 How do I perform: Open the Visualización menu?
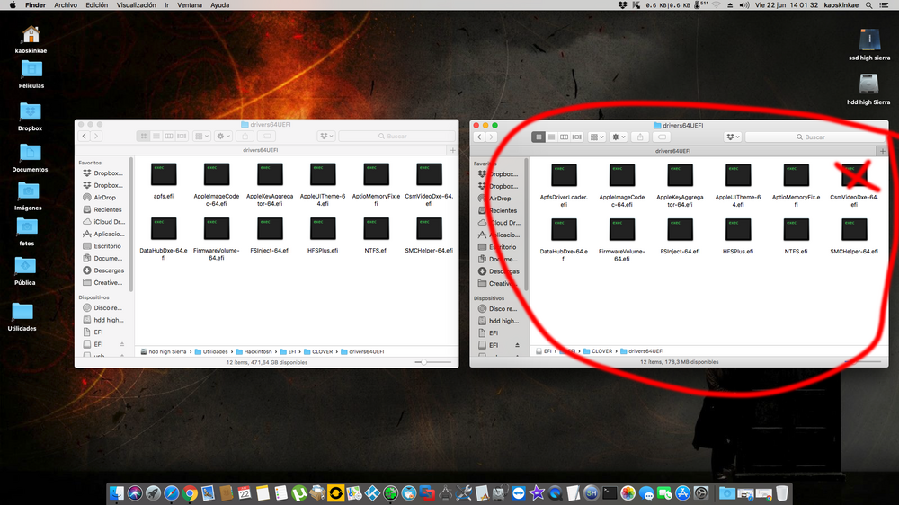coord(136,5)
